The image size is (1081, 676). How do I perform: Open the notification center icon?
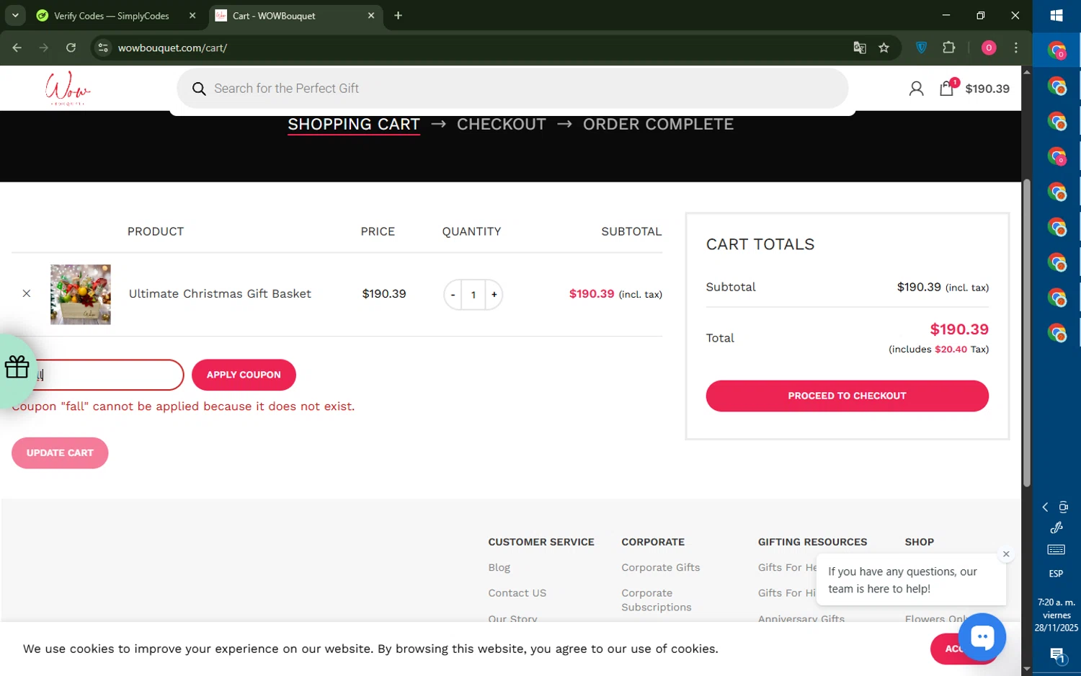coord(1056,654)
